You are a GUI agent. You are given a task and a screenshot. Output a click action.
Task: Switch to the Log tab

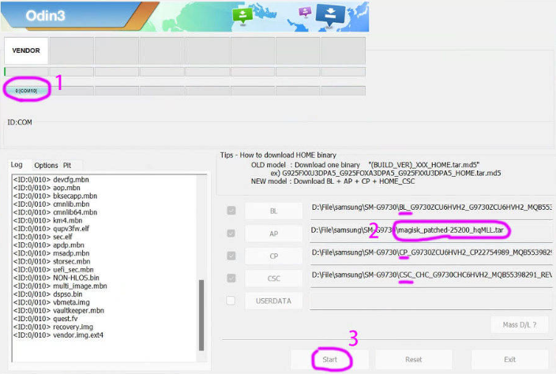point(17,165)
